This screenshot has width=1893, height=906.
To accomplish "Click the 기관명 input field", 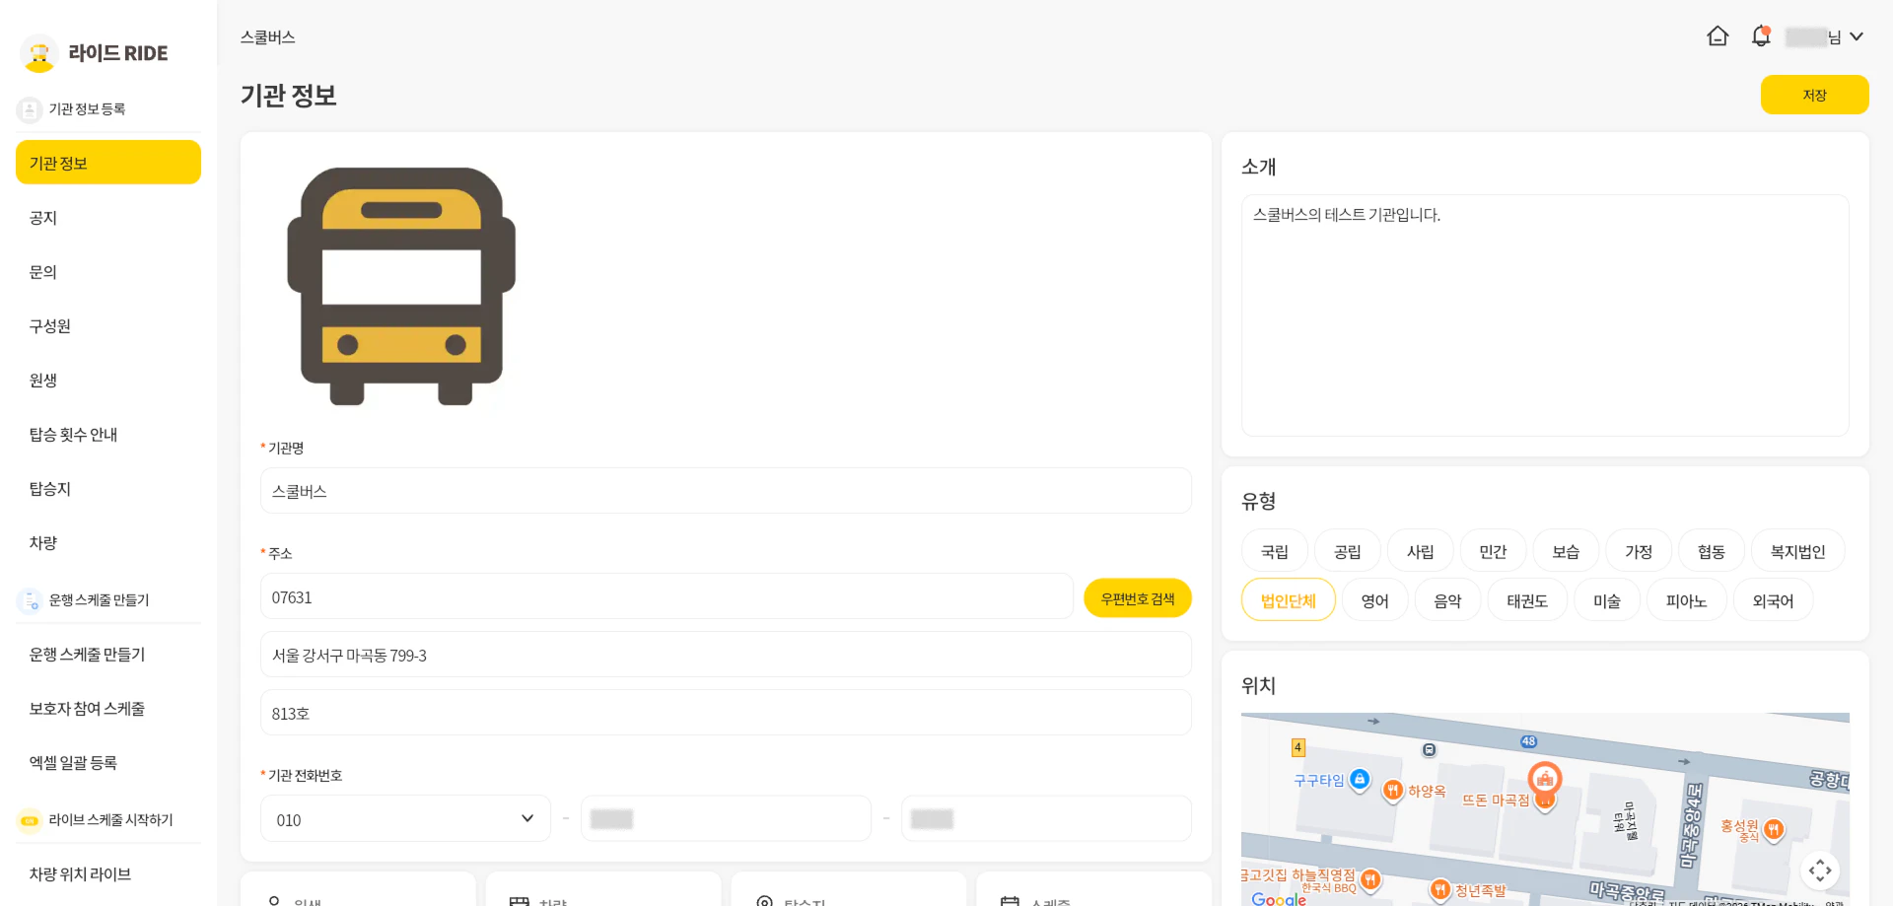I will [726, 491].
